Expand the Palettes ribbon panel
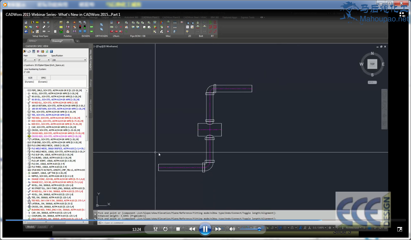The image size is (411, 240). pos(68,36)
